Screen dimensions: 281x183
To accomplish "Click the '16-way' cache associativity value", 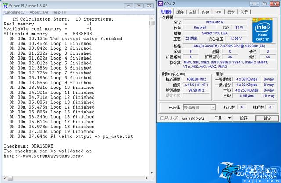I will coord(269,96).
